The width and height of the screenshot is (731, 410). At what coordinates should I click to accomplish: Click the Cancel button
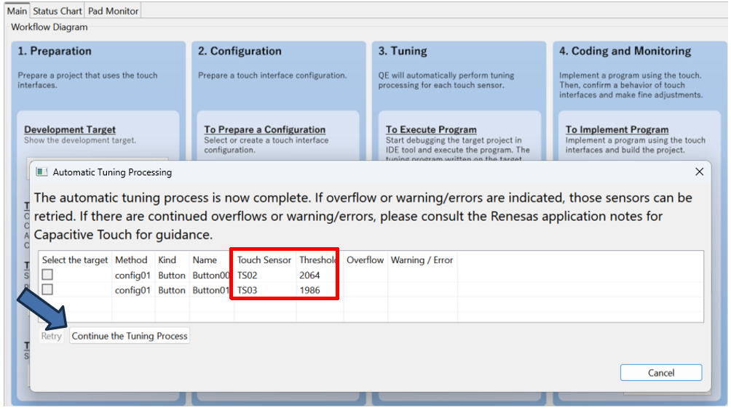point(660,373)
